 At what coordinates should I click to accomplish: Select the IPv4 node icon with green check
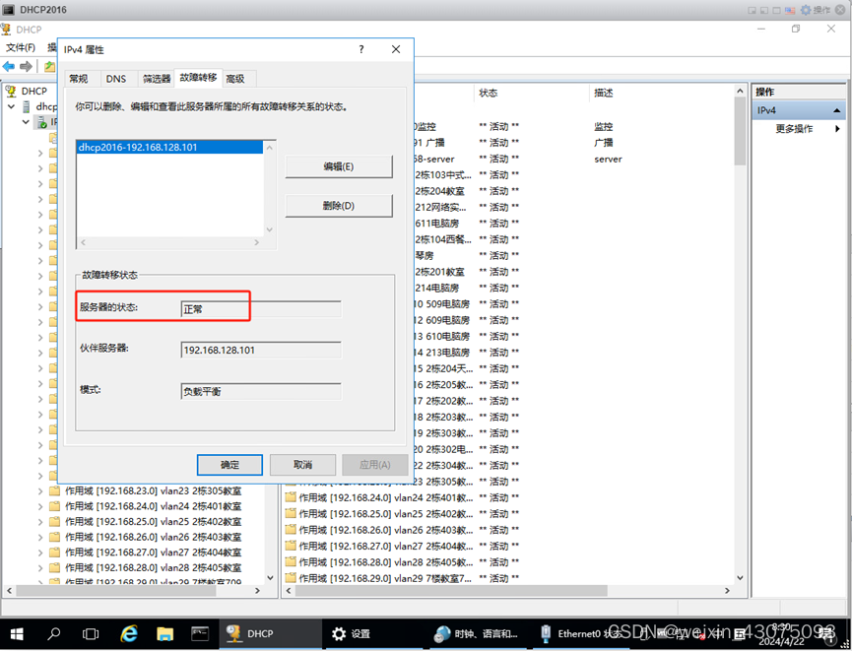coord(41,122)
